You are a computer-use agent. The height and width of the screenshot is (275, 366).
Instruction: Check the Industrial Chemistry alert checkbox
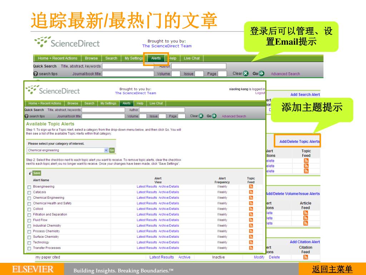(29, 226)
